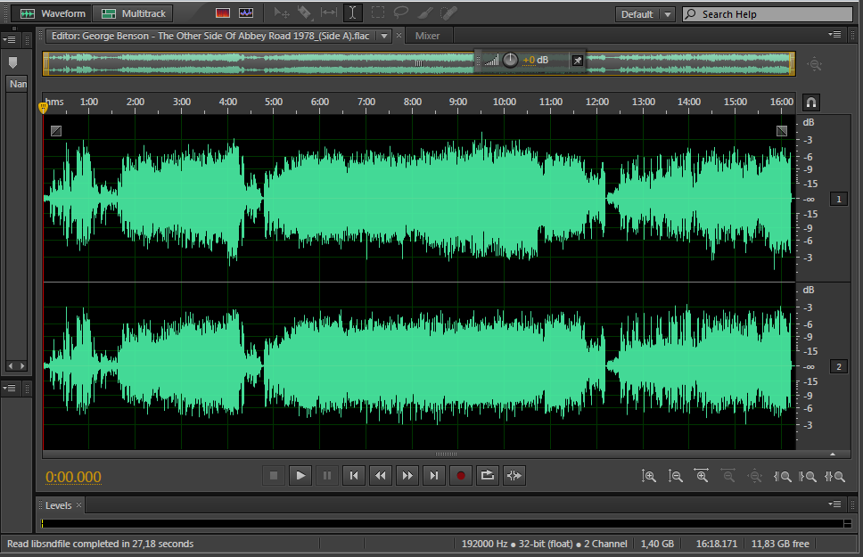This screenshot has width=863, height=557.
Task: Zoom to selection
Action: 835,477
